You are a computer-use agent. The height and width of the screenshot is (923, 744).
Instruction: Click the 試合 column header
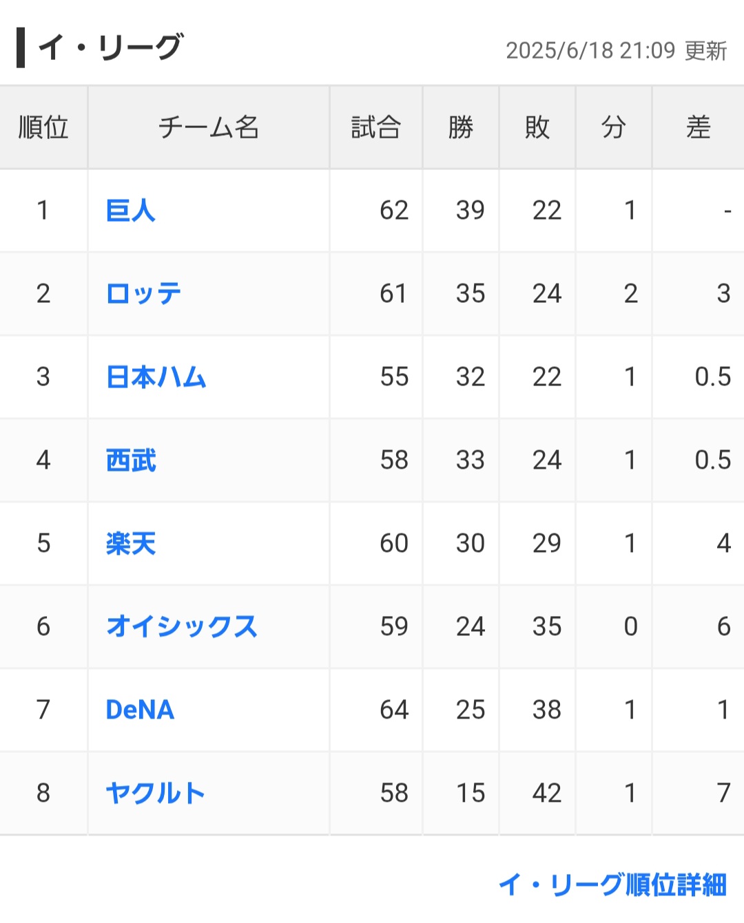click(x=376, y=127)
